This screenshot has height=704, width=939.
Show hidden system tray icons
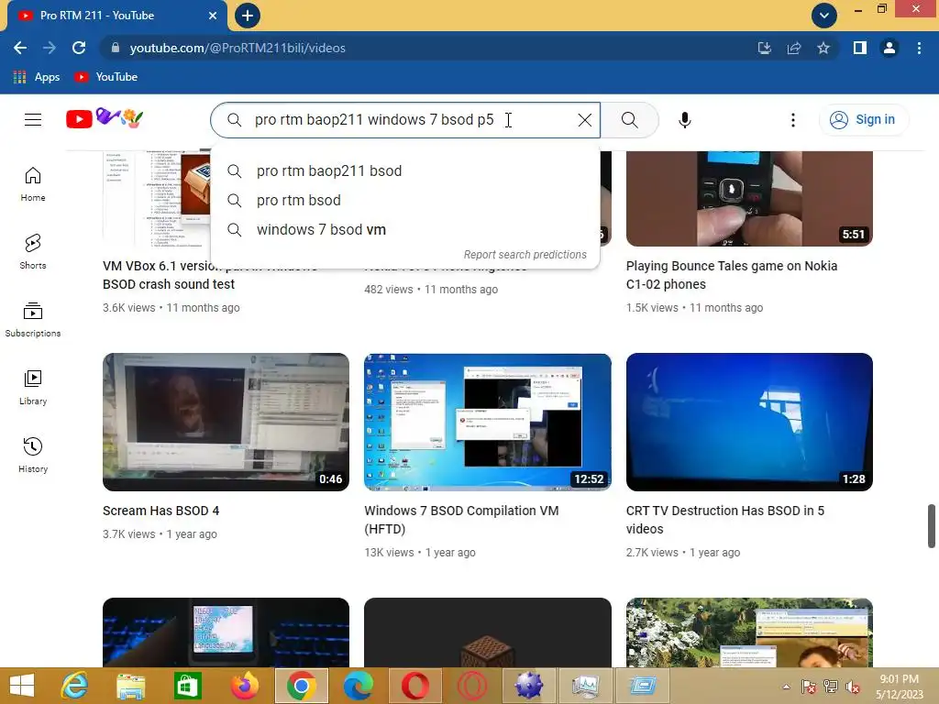click(x=786, y=687)
